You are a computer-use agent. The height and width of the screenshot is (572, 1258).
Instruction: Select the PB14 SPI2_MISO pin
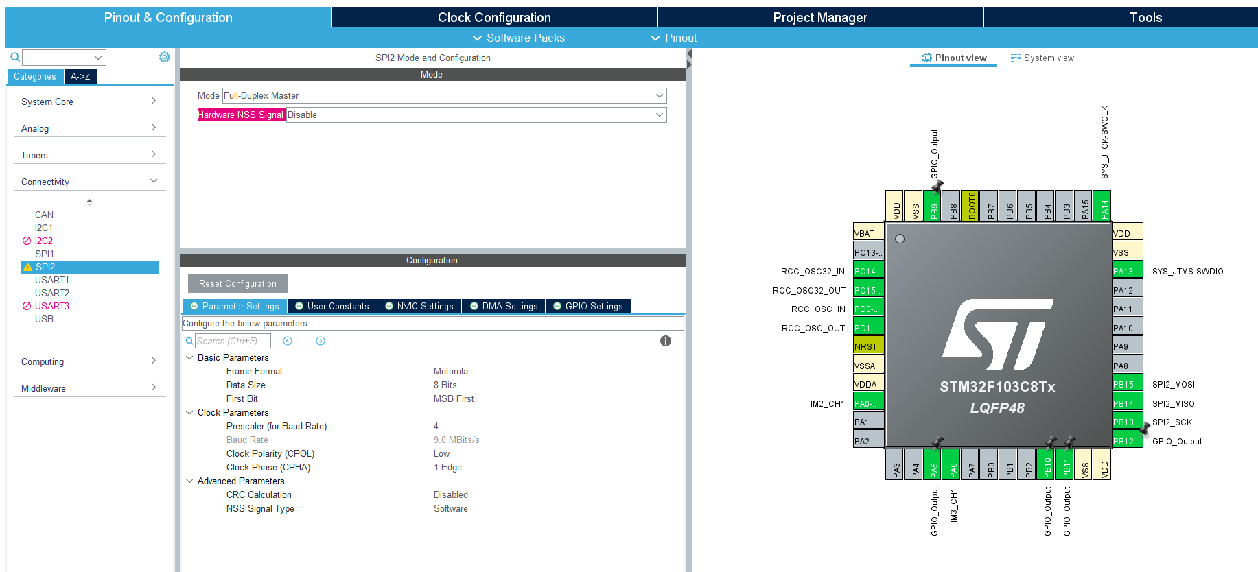tap(1128, 403)
